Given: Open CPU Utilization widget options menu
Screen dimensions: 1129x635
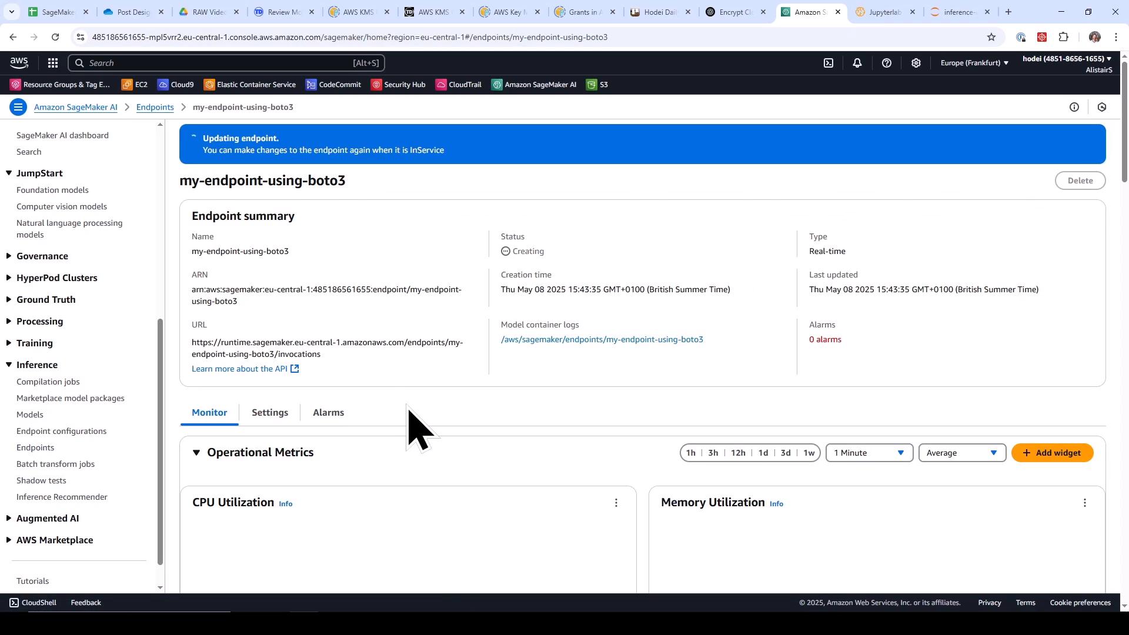Looking at the screenshot, I should (616, 503).
